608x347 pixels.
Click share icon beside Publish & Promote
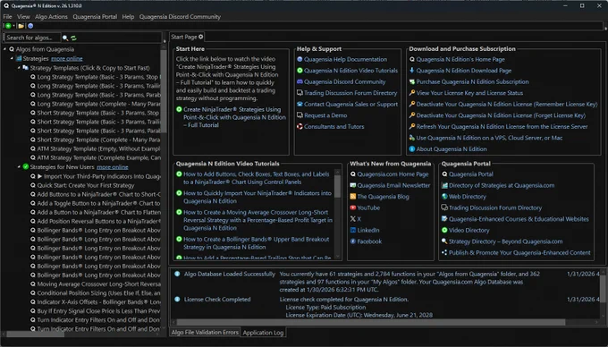pos(444,253)
